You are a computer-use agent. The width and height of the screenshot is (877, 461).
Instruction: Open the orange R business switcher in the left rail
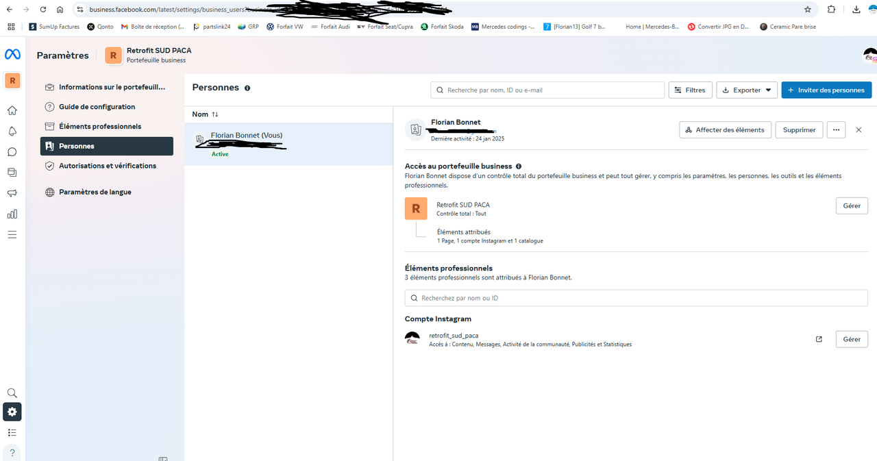click(x=12, y=81)
